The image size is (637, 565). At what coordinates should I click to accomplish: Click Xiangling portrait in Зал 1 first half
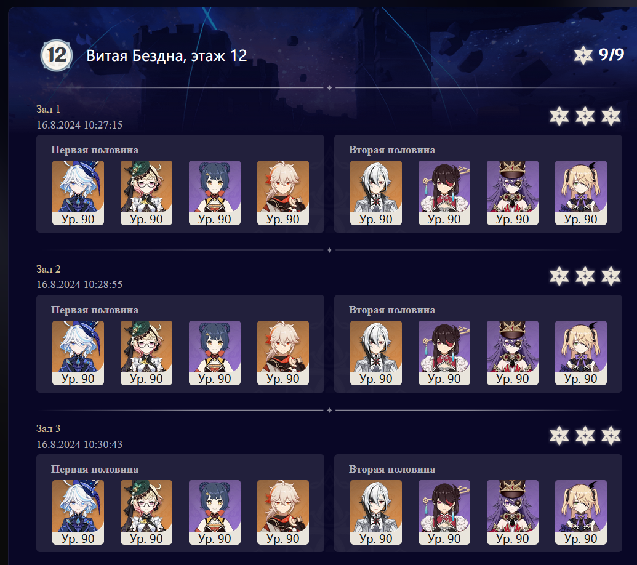[215, 193]
